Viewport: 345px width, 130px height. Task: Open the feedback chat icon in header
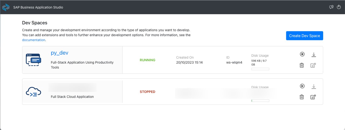[x=332, y=7]
